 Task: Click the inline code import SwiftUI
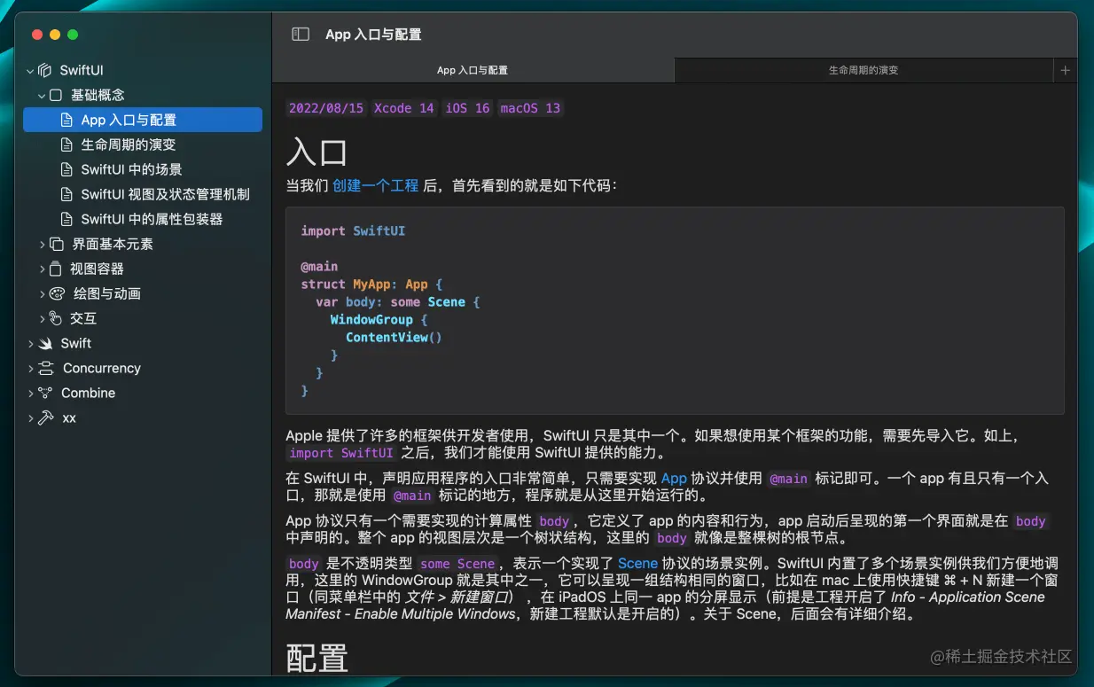pos(341,452)
